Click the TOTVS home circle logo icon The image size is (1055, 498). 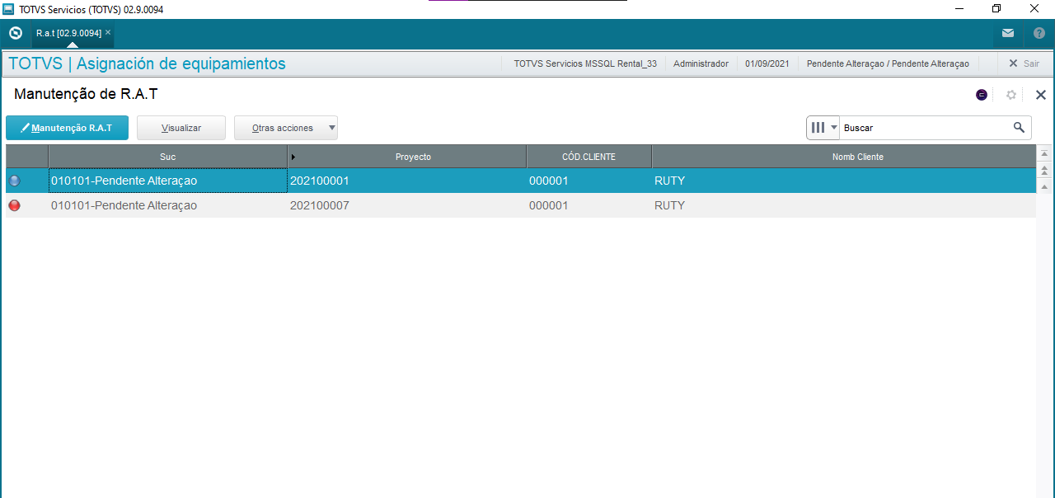[15, 33]
